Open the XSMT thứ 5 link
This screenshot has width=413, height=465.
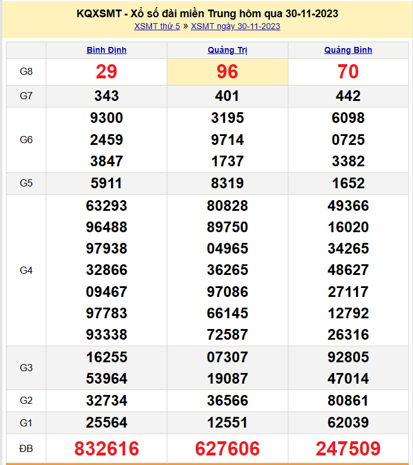tap(157, 26)
